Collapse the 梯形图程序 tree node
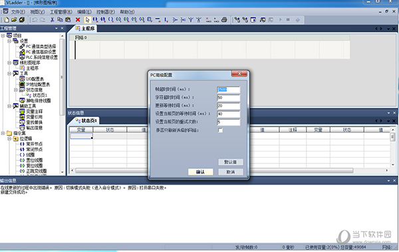399x252 pixels. click(x=9, y=63)
